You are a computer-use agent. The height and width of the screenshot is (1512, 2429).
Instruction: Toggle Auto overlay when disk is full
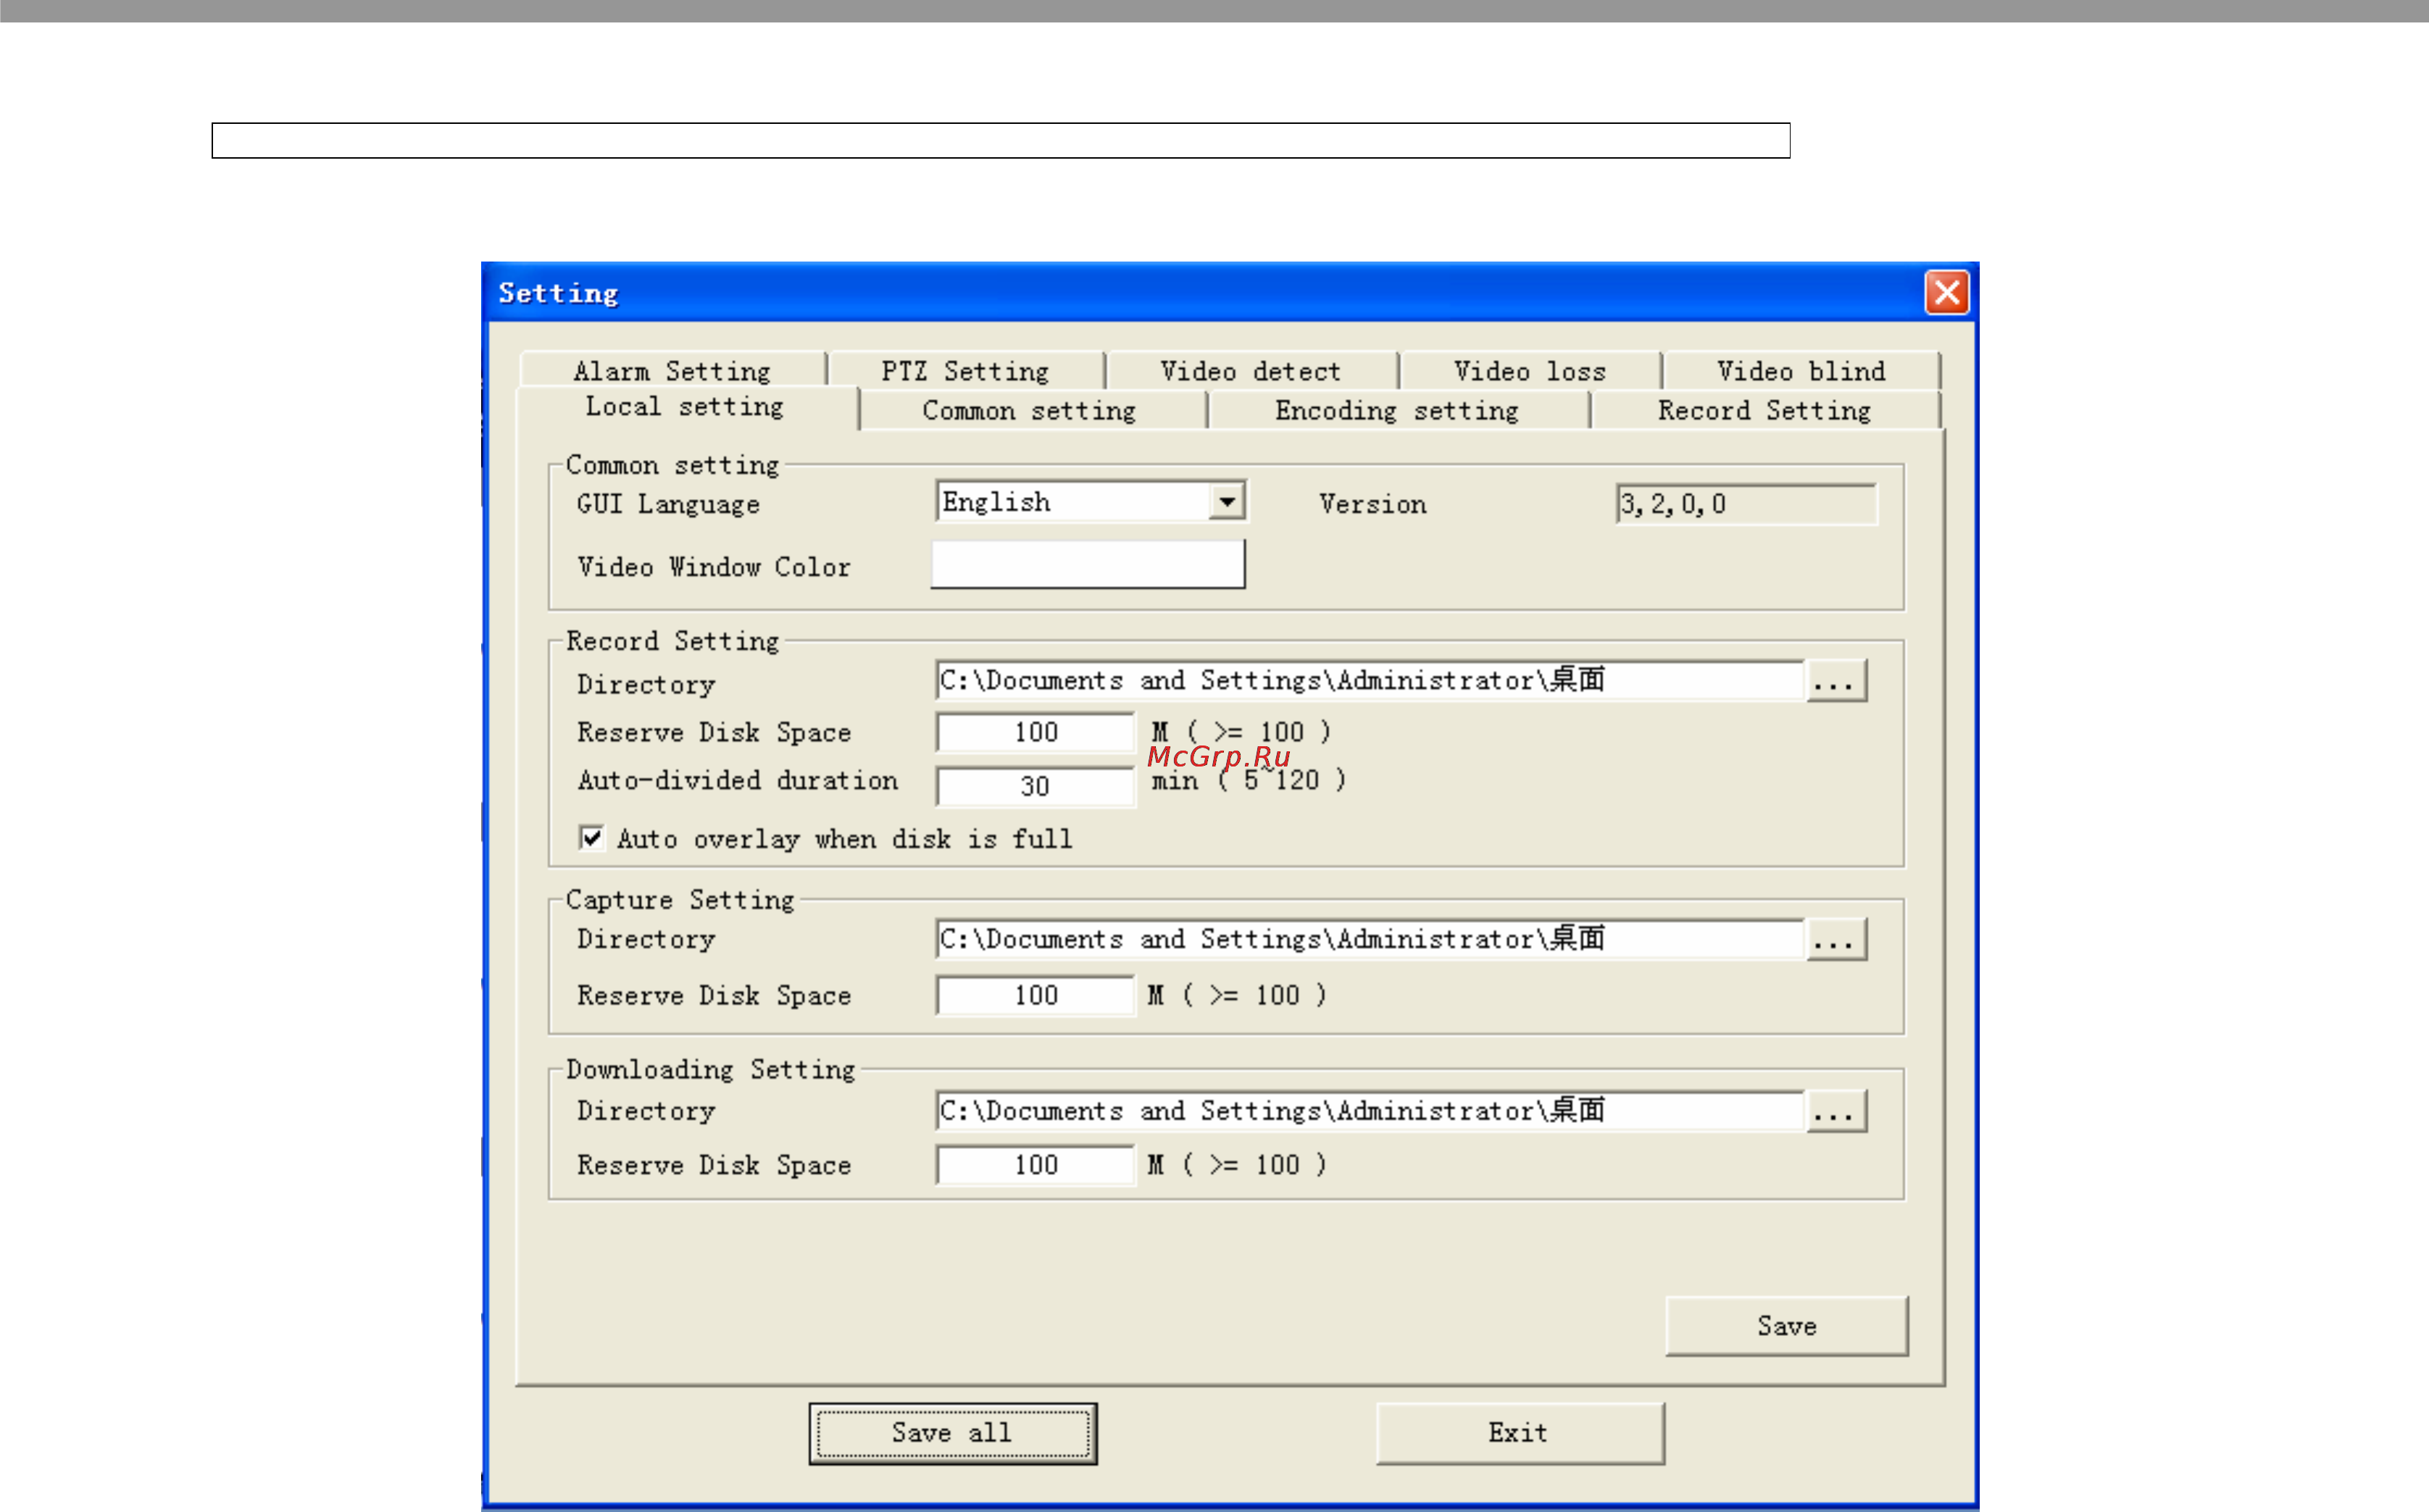[x=592, y=838]
